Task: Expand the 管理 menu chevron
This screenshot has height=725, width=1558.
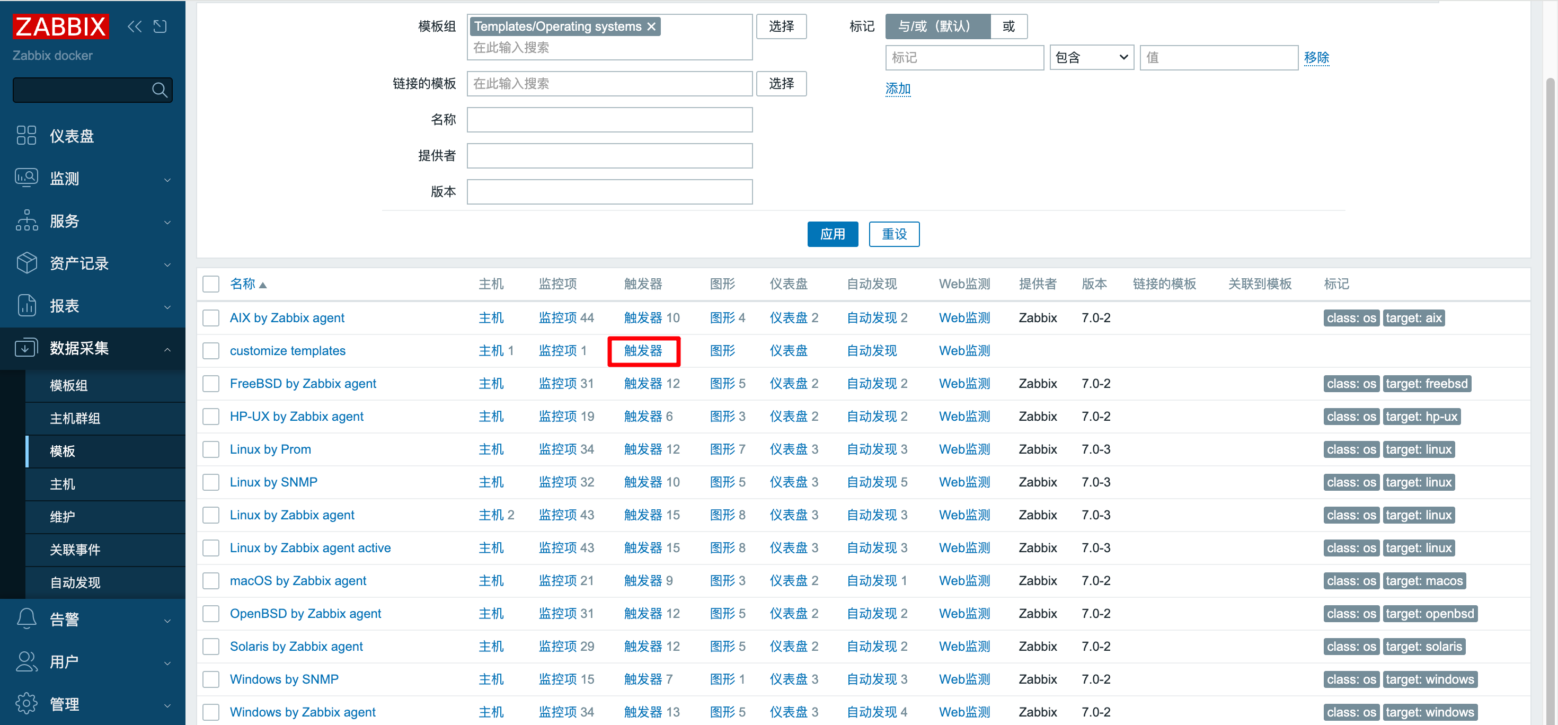Action: [x=167, y=705]
